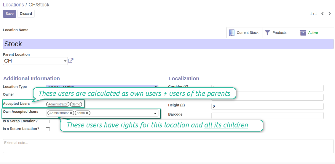Discard changes to the location
Screen dimensions: 335x164
(x=26, y=14)
